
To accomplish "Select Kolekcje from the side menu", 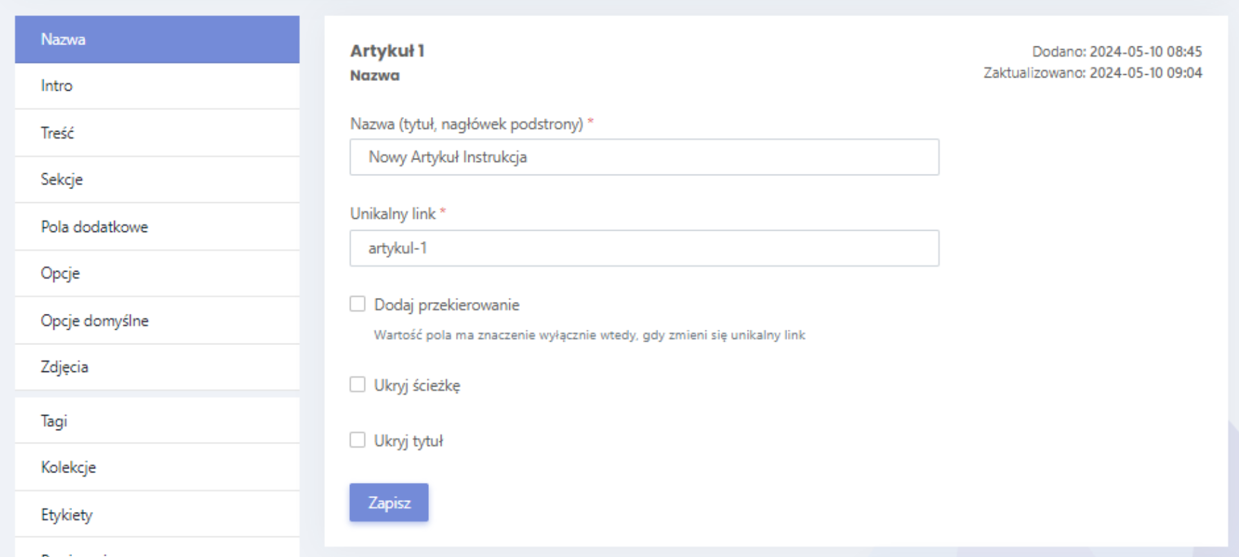I will coord(157,468).
